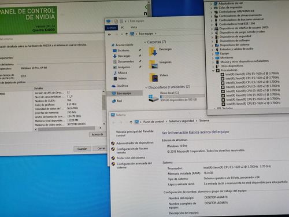Open the recent locations dropdown in Explorer
This screenshot has height=217, width=289.
[x=122, y=34]
